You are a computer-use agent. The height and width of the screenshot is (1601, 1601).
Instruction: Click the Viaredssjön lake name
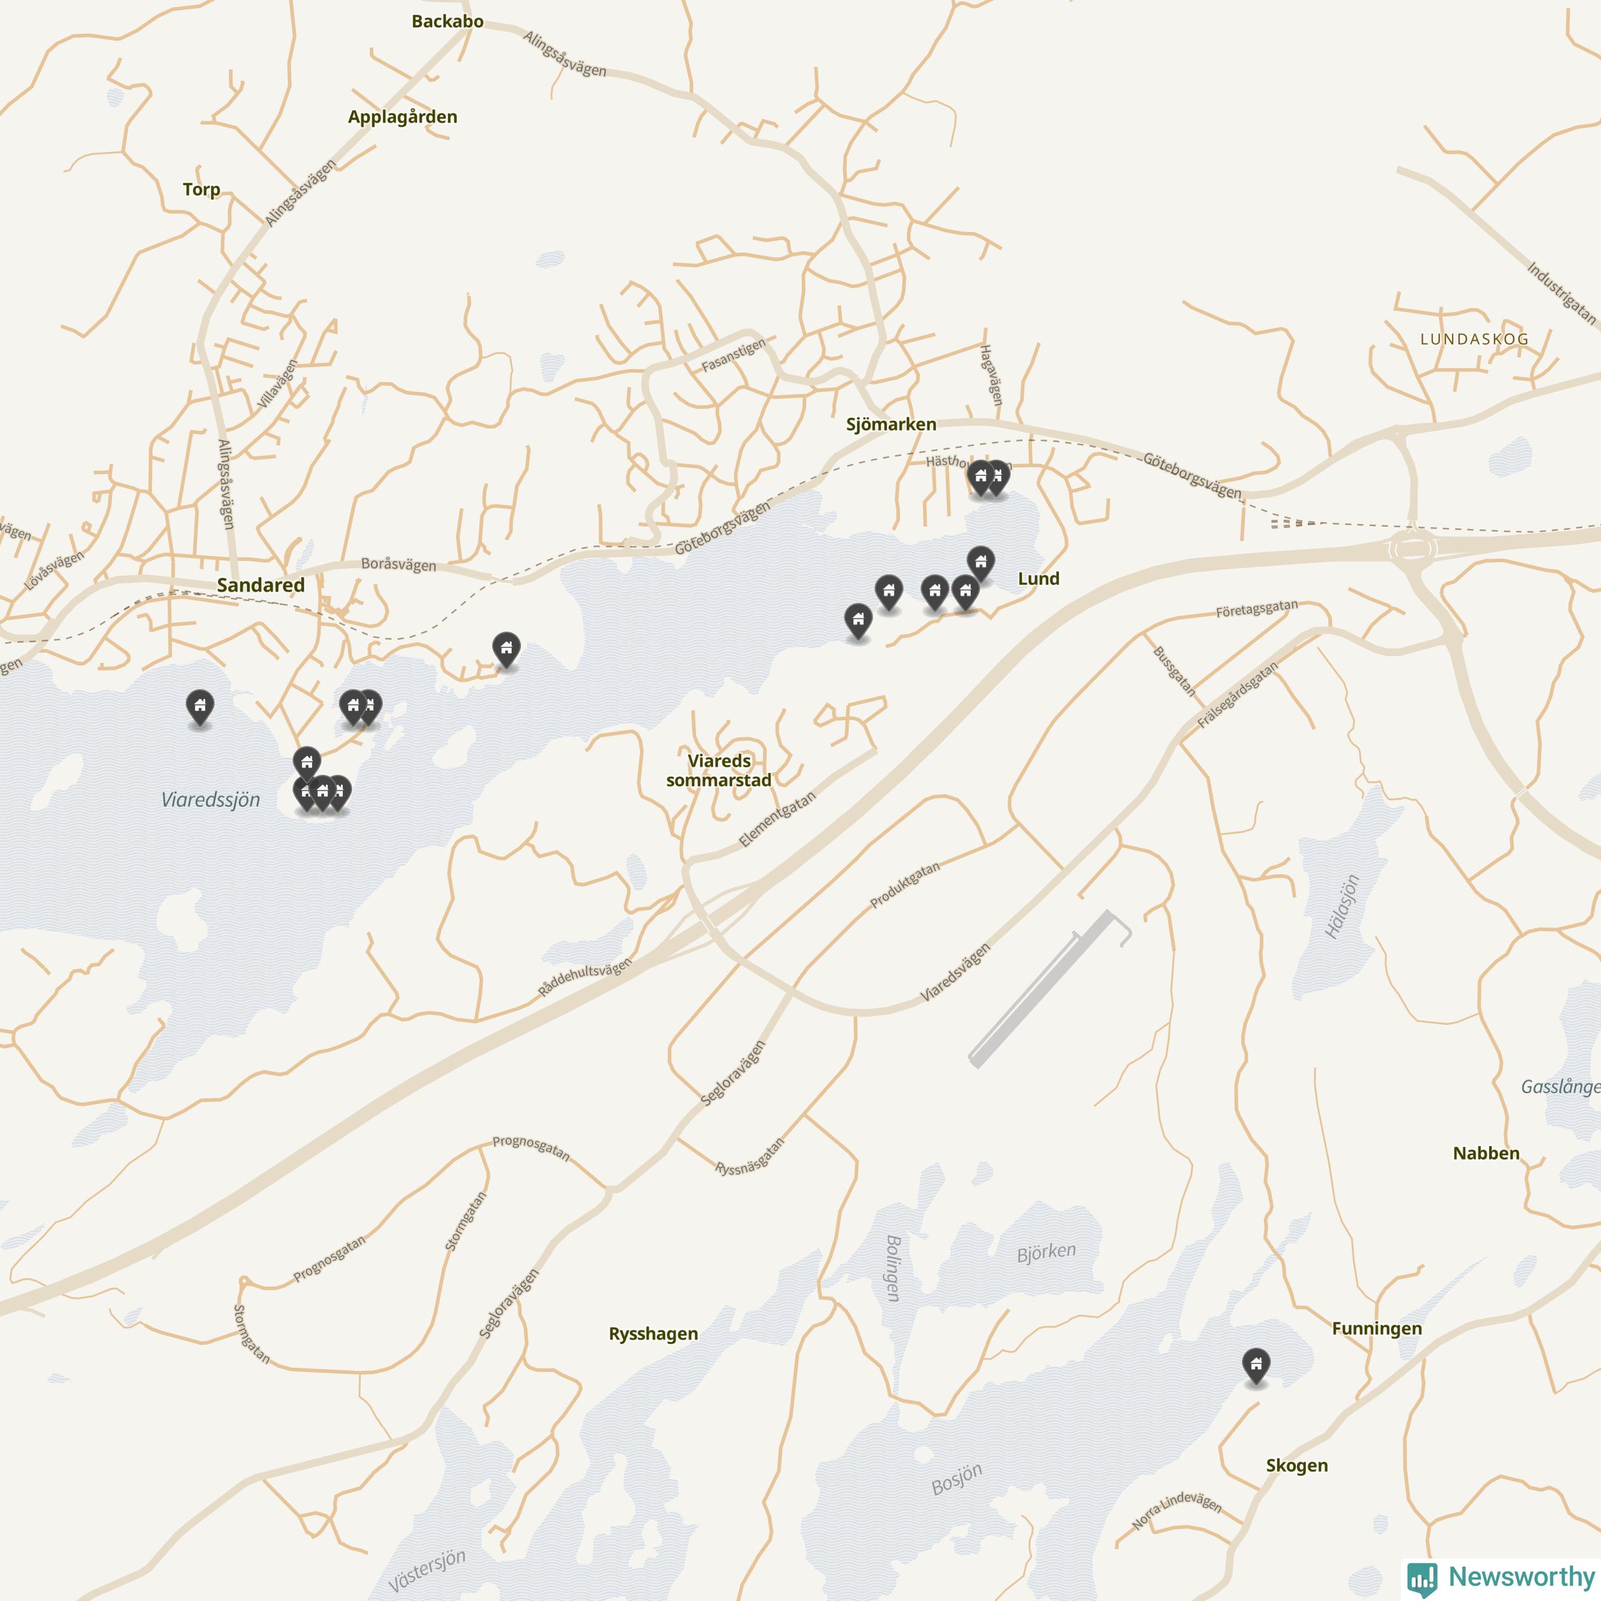pos(211,800)
